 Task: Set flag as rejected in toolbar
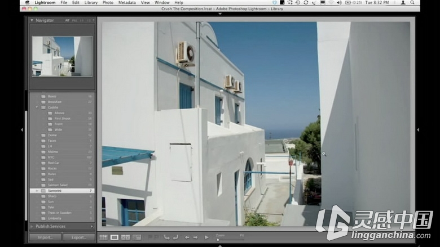click(x=156, y=237)
